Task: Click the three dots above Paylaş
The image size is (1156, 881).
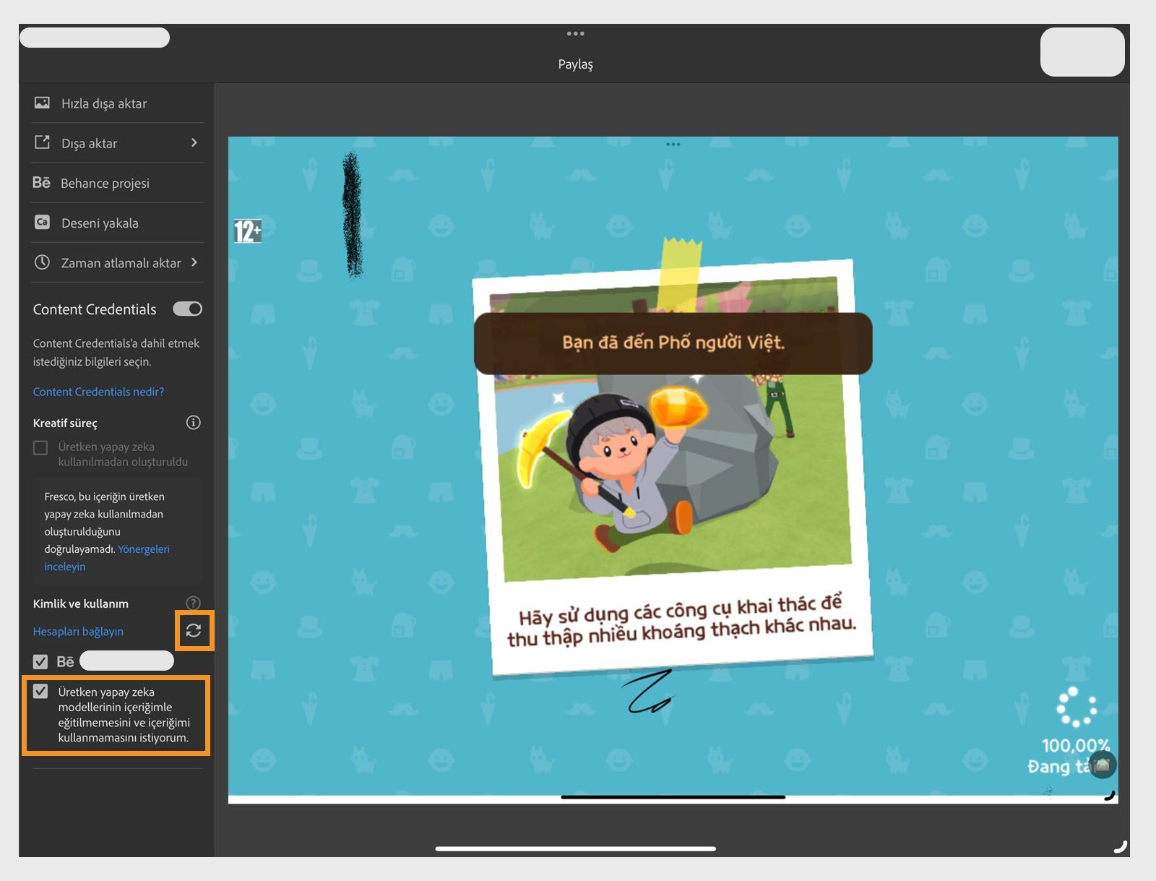Action: tap(575, 33)
